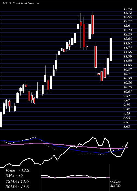Image resolution: width=137 pixels, height=191 pixels.
Task: Click the 9.49 price axis label
Action: point(127,105)
